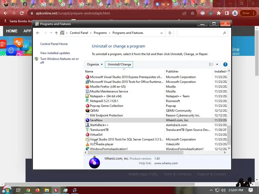Select the QEMU program icon
Viewport: 259px width, 194px height.
[87, 111]
